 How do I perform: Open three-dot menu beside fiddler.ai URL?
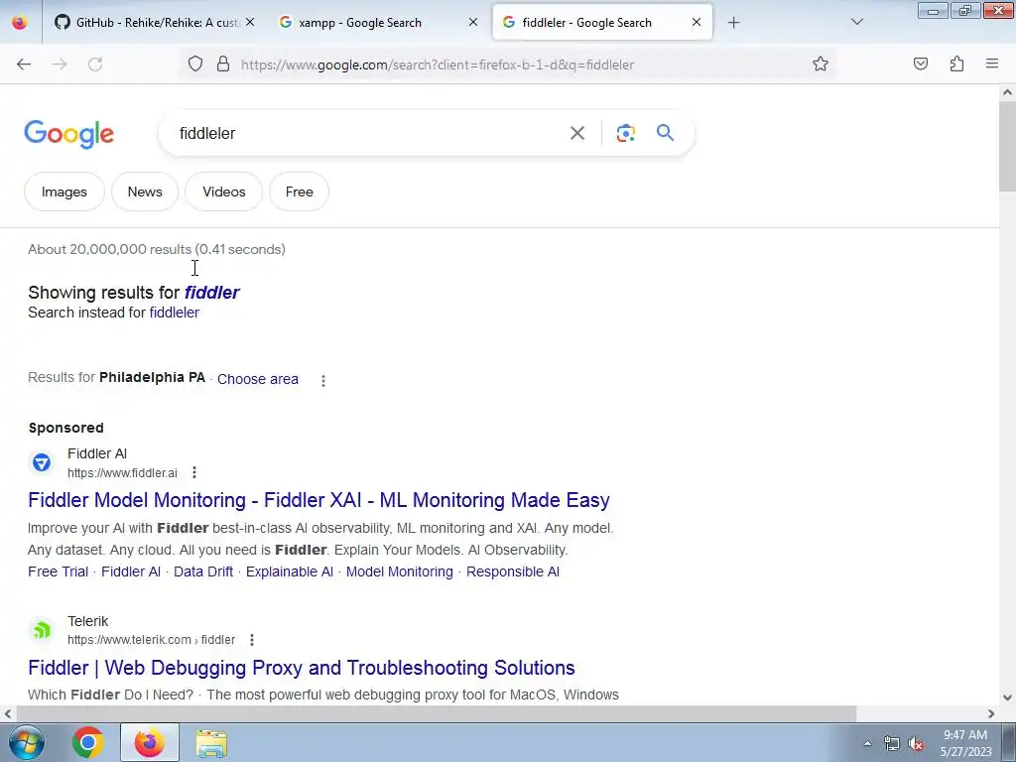click(194, 473)
